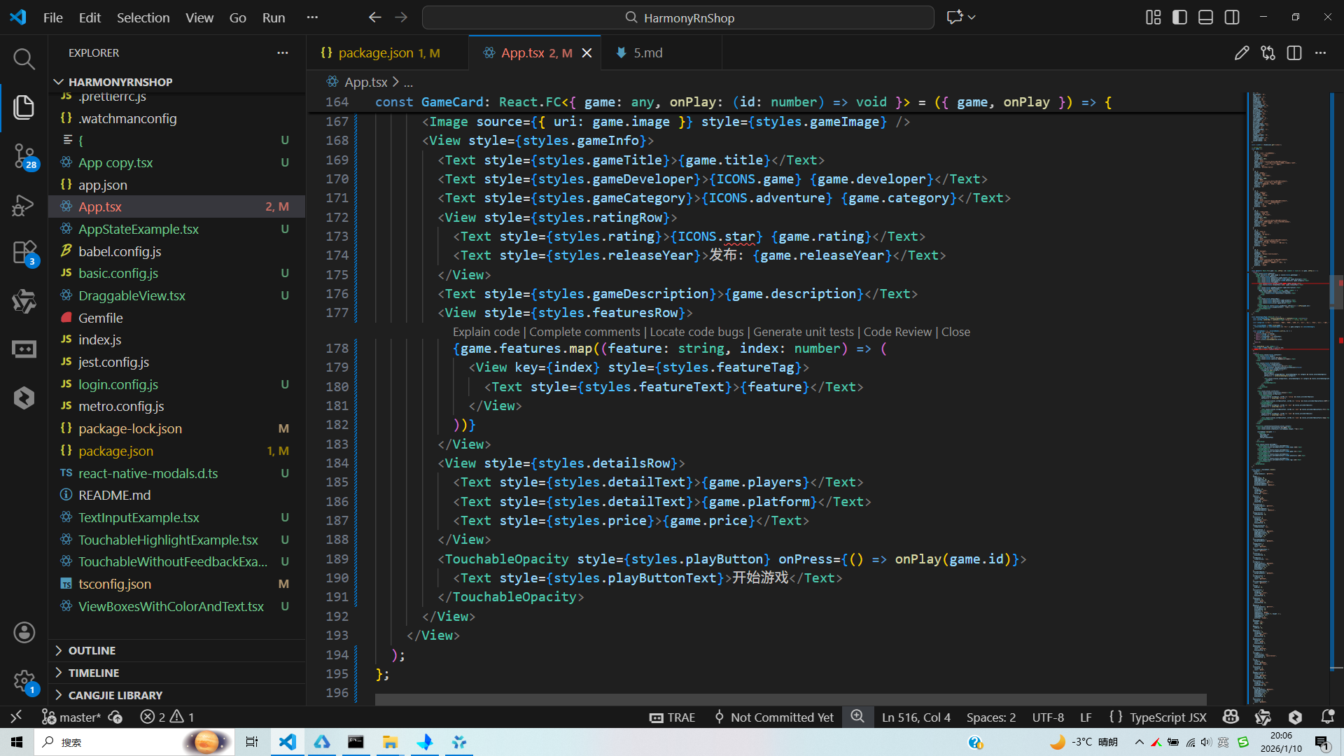Expand the TIMELINE section

93,673
